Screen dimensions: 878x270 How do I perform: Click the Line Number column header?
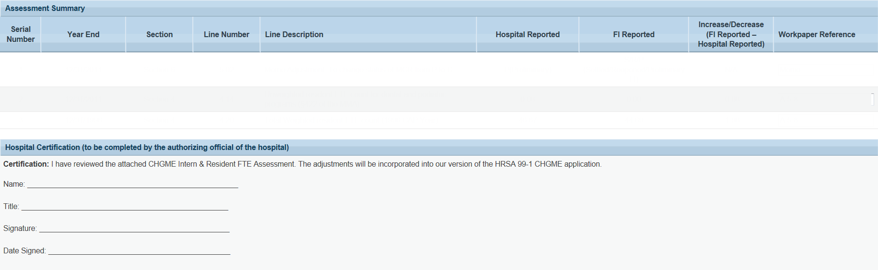pyautogui.click(x=226, y=34)
